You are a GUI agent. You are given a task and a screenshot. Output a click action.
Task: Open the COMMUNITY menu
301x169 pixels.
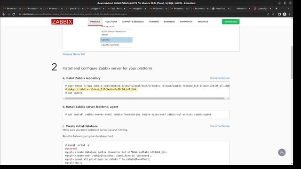pos(186,22)
